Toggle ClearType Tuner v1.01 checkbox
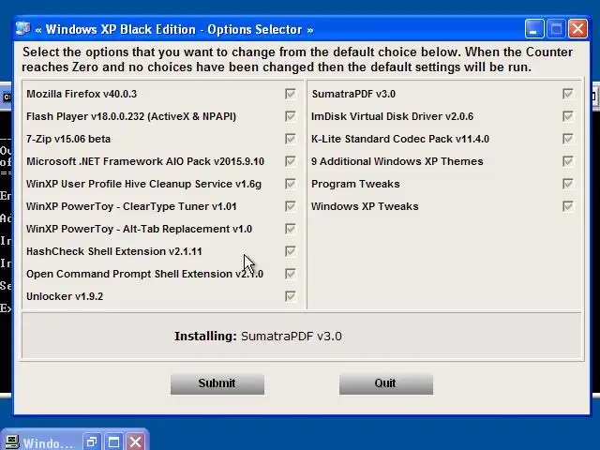600x450 pixels. (291, 206)
